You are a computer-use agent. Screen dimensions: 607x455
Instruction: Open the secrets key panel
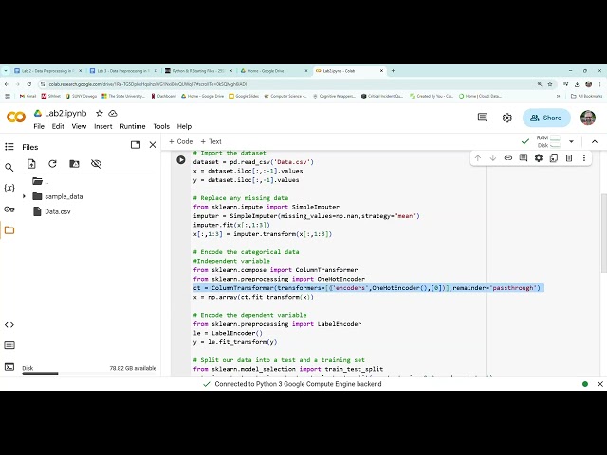(9, 209)
